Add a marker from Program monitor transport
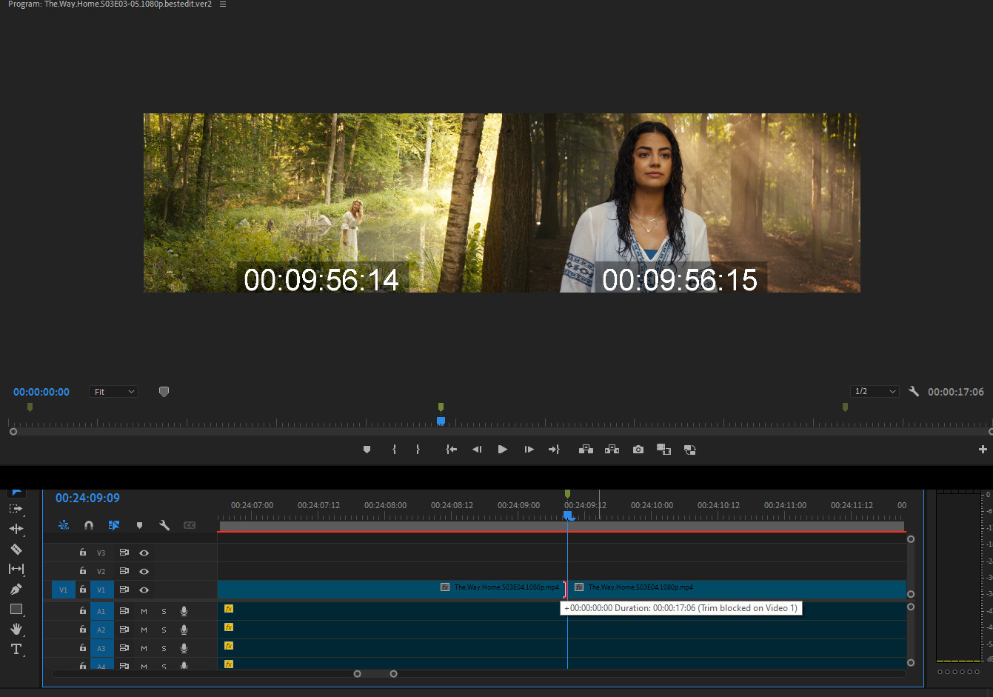The height and width of the screenshot is (697, 993). tap(367, 450)
